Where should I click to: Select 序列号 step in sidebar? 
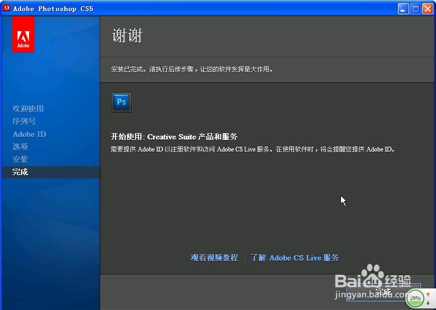(x=24, y=122)
